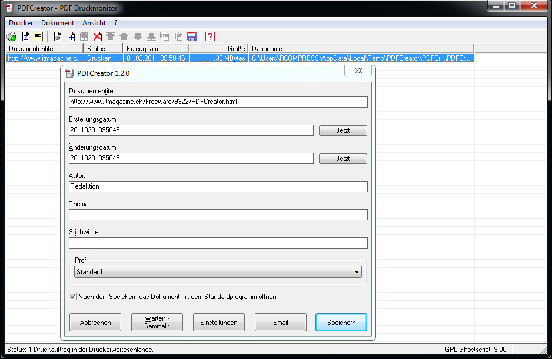Image resolution: width=552 pixels, height=359 pixels.
Task: Click into the Änderungsdatum field
Action: pos(191,158)
